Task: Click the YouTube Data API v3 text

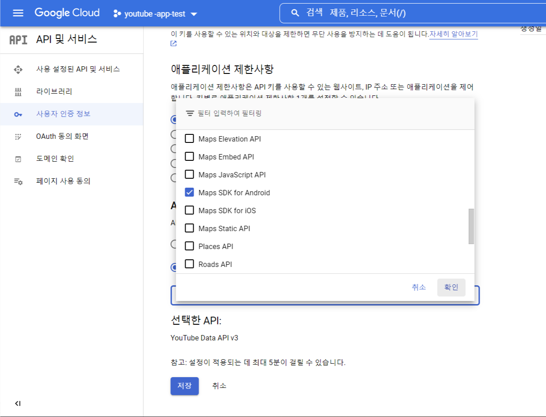Action: (x=204, y=338)
